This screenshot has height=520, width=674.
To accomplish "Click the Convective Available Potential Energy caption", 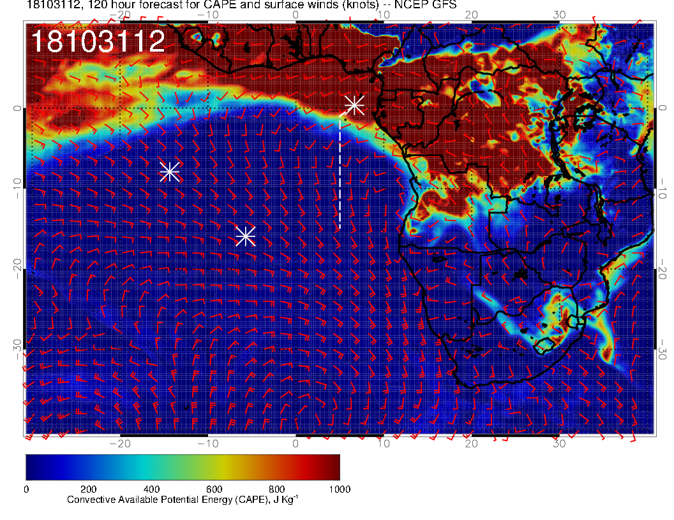I will 183,501.
